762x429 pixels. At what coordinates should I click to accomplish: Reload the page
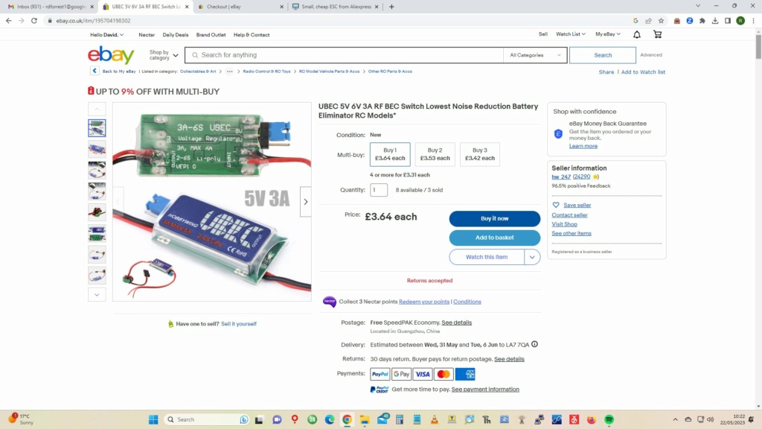(x=34, y=21)
